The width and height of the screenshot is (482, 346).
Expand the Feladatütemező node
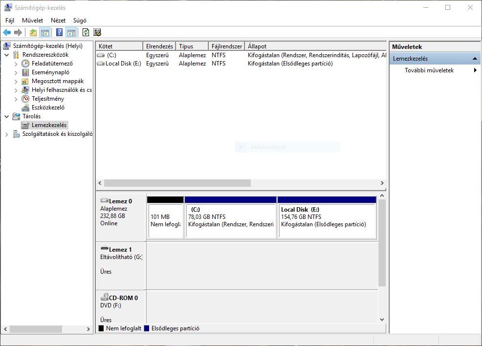click(x=16, y=64)
